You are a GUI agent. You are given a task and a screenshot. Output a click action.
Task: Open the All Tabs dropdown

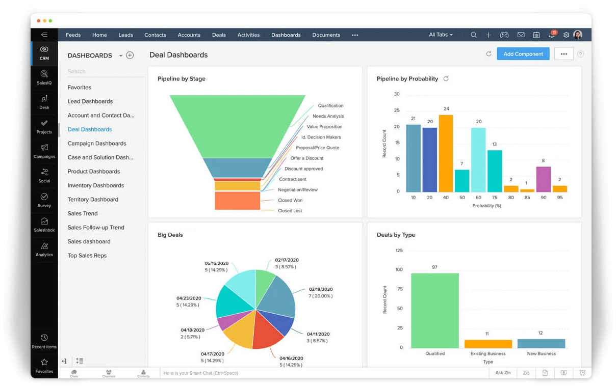pos(440,35)
